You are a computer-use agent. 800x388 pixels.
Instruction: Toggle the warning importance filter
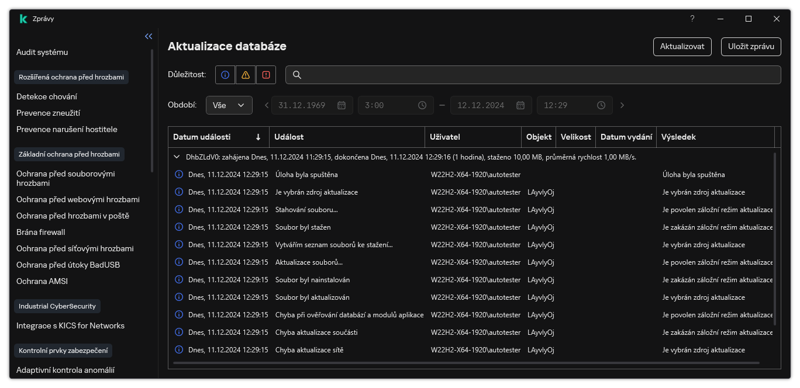246,75
